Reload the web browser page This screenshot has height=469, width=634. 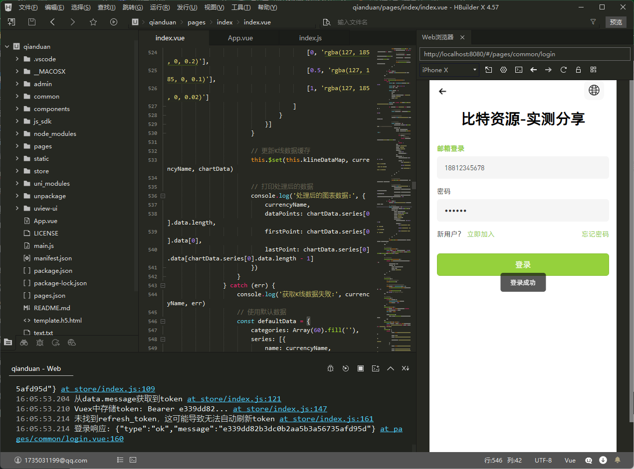point(564,70)
